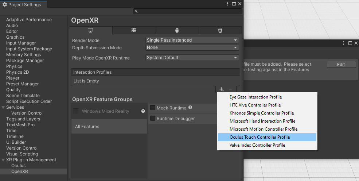The height and width of the screenshot is (181, 359).
Task: Open Graphics settings
Action: [15, 37]
